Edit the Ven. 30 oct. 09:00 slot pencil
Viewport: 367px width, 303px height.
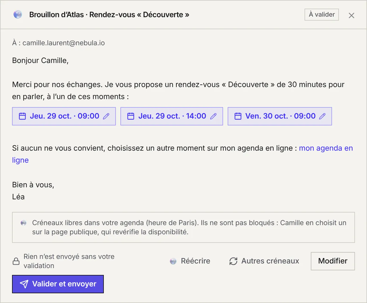[x=322, y=116]
